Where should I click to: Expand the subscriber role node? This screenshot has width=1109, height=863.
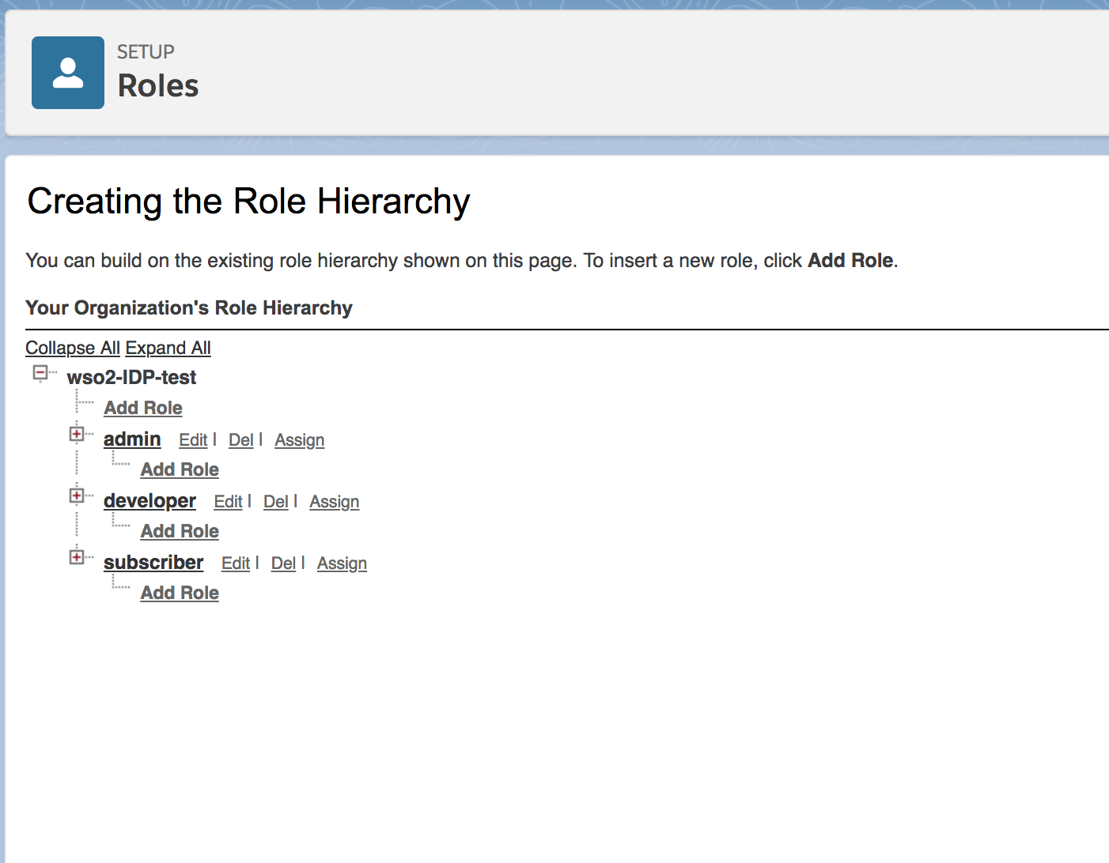(x=77, y=557)
